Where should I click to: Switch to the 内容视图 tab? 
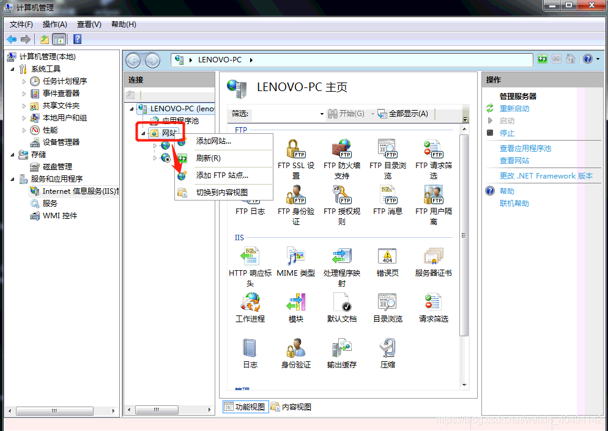(291, 407)
